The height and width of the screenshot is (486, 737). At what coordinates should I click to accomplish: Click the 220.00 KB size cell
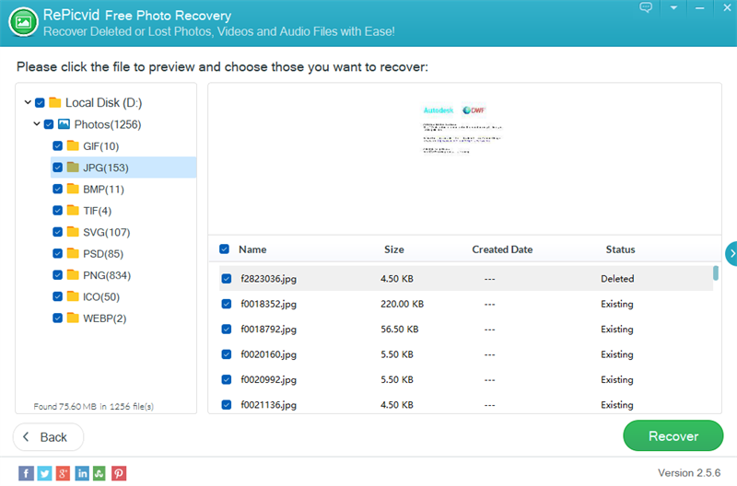coord(402,304)
